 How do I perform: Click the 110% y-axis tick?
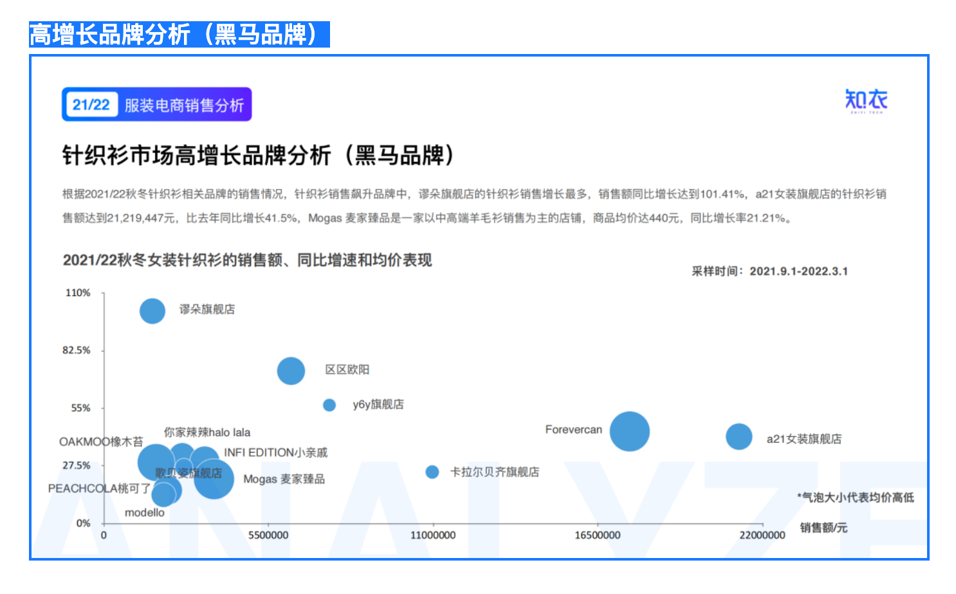point(78,292)
